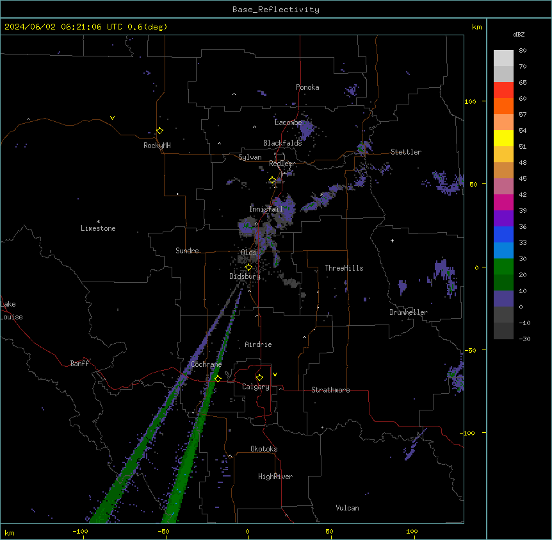Screen dimensions: 552x540
Task: Select the orange 57-60 dBZ legend swatch
Action: tap(503, 106)
